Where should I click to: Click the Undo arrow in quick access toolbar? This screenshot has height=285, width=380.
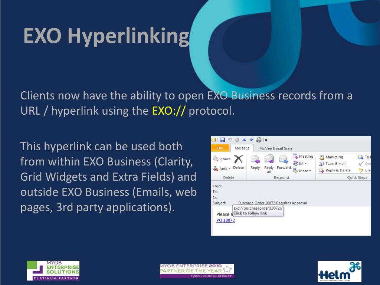point(230,140)
